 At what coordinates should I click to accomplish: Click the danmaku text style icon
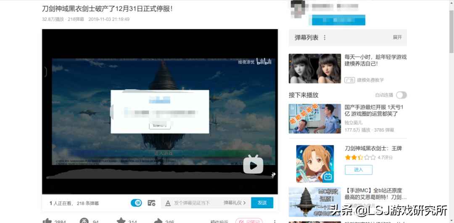tap(168, 203)
